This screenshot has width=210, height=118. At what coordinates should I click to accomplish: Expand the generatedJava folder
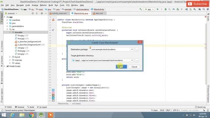(x=7, y=26)
